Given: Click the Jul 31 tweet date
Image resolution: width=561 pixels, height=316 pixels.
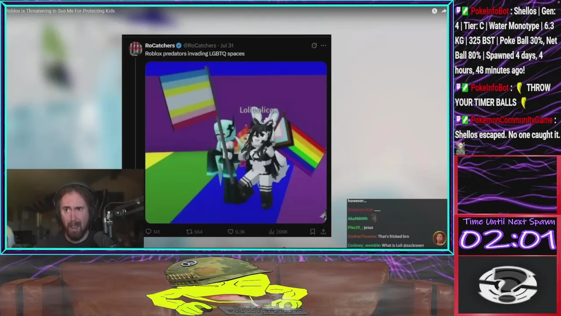Looking at the screenshot, I should tap(227, 45).
